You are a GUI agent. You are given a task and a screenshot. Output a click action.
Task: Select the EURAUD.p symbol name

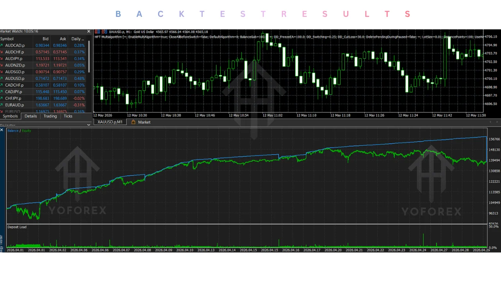click(14, 105)
